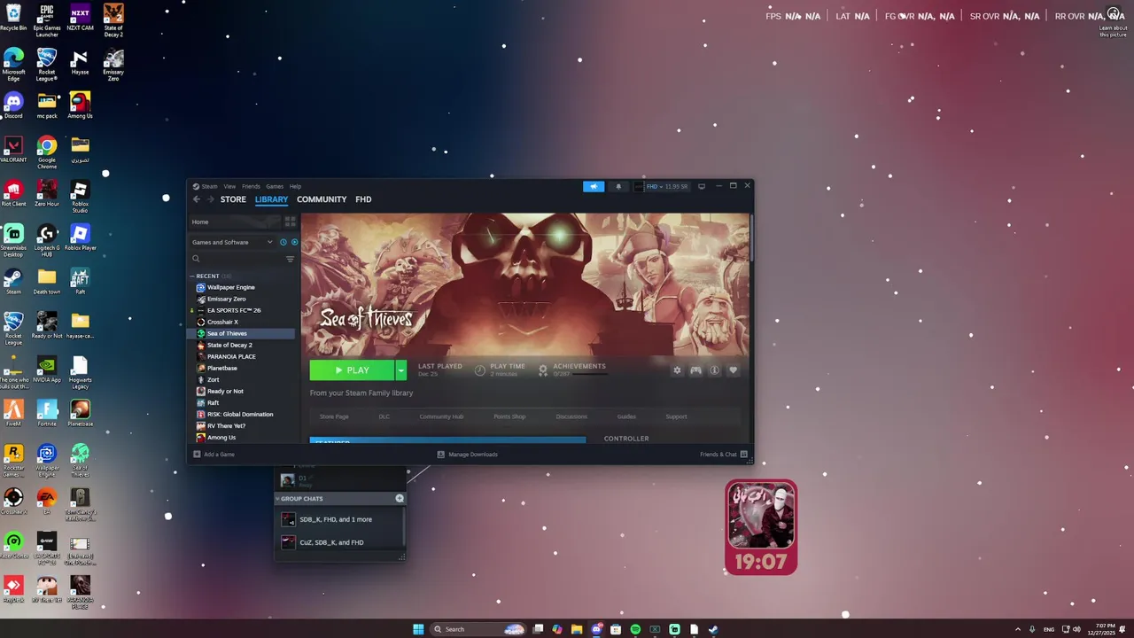
Task: Open the Epic Games Launcher desktop icon
Action: point(47,20)
